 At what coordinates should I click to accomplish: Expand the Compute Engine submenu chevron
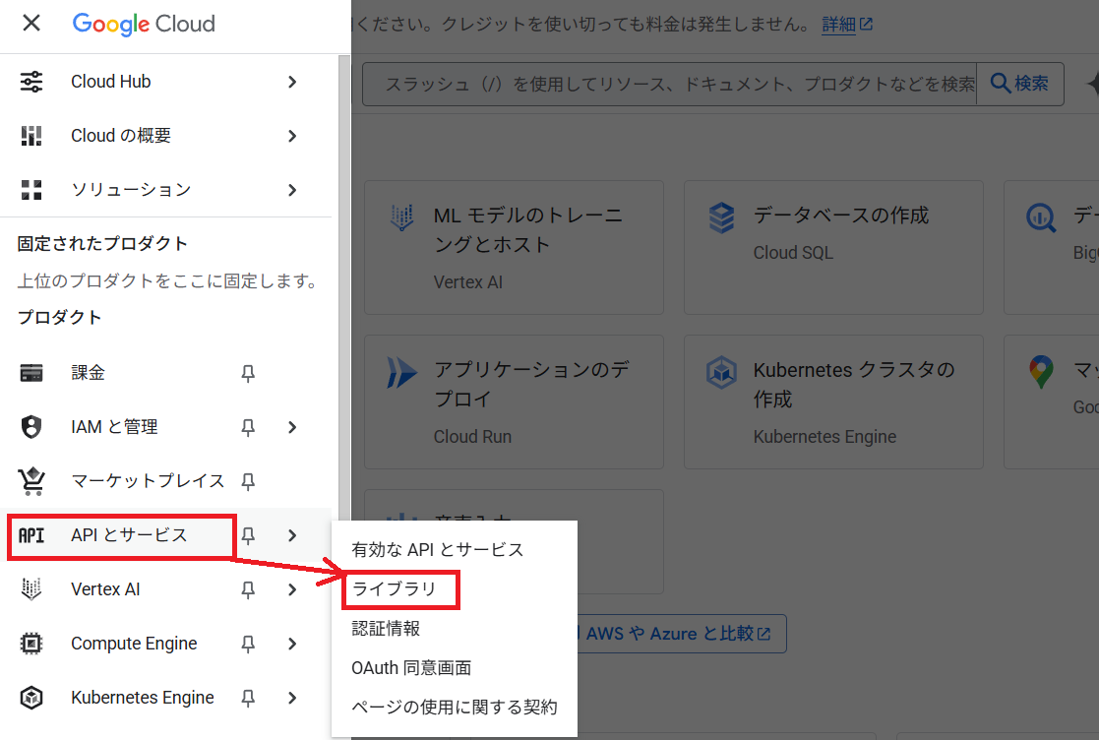[292, 644]
